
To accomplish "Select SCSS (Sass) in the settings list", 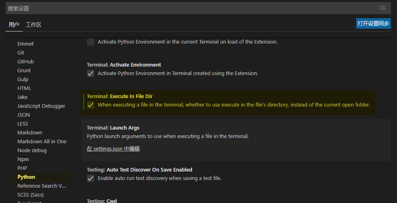I will tap(30, 195).
